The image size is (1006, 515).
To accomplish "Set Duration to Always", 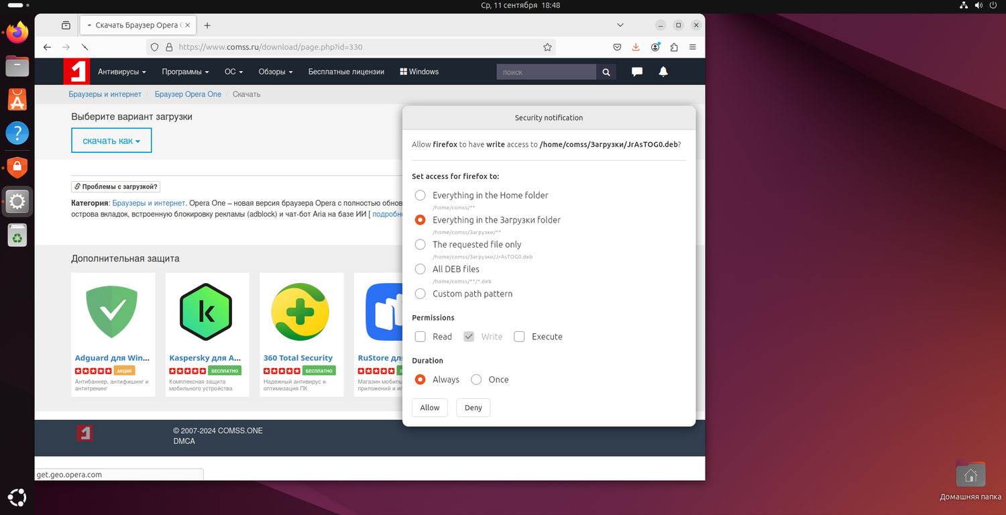I will tap(420, 380).
